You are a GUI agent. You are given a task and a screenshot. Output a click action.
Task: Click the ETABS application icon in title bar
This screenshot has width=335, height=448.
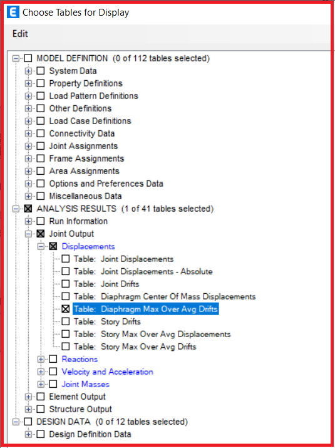[x=13, y=13]
